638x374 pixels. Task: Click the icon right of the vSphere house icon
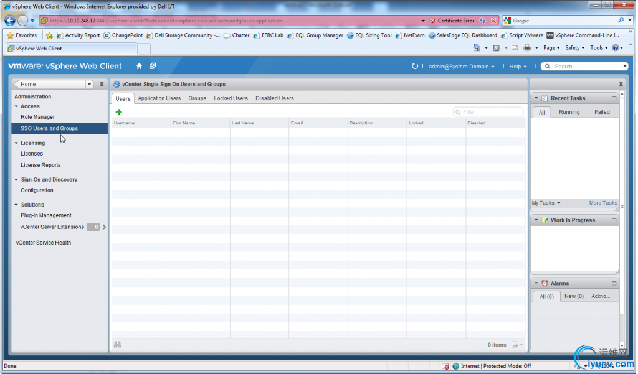(153, 66)
